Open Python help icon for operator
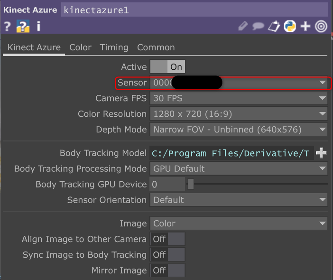This screenshot has height=280, width=333. point(23,26)
